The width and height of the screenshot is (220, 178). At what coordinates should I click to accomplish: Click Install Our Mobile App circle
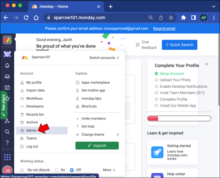pyautogui.click(x=156, y=106)
